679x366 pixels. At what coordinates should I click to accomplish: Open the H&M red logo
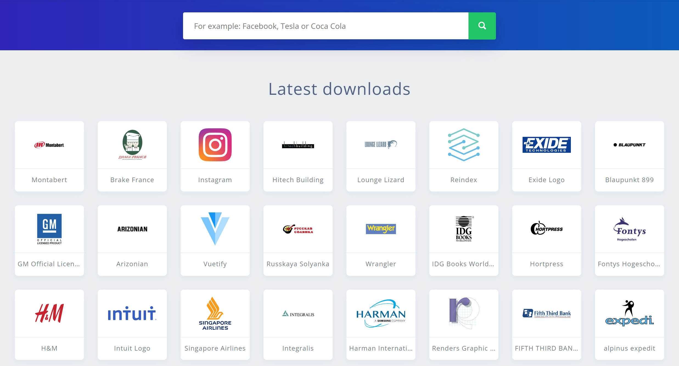pyautogui.click(x=49, y=313)
